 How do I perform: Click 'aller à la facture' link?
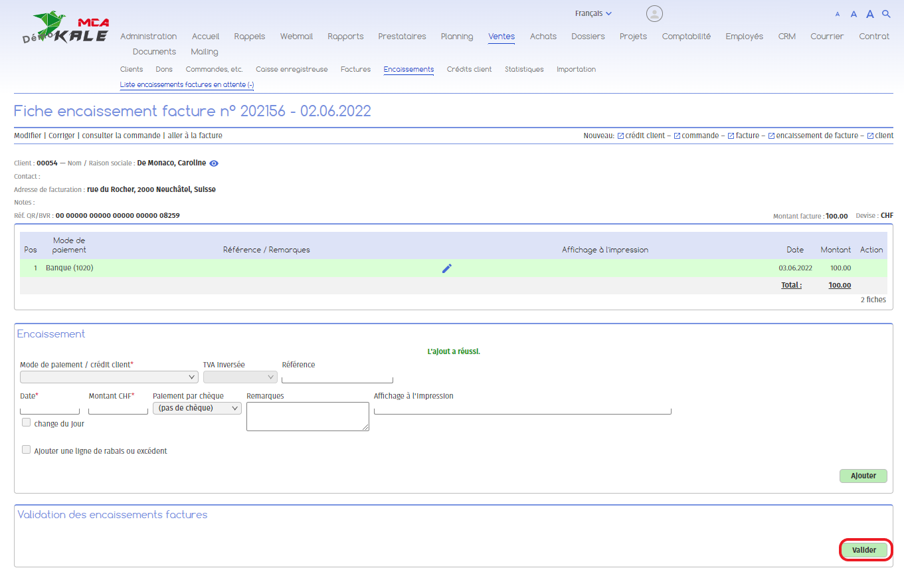[195, 136]
